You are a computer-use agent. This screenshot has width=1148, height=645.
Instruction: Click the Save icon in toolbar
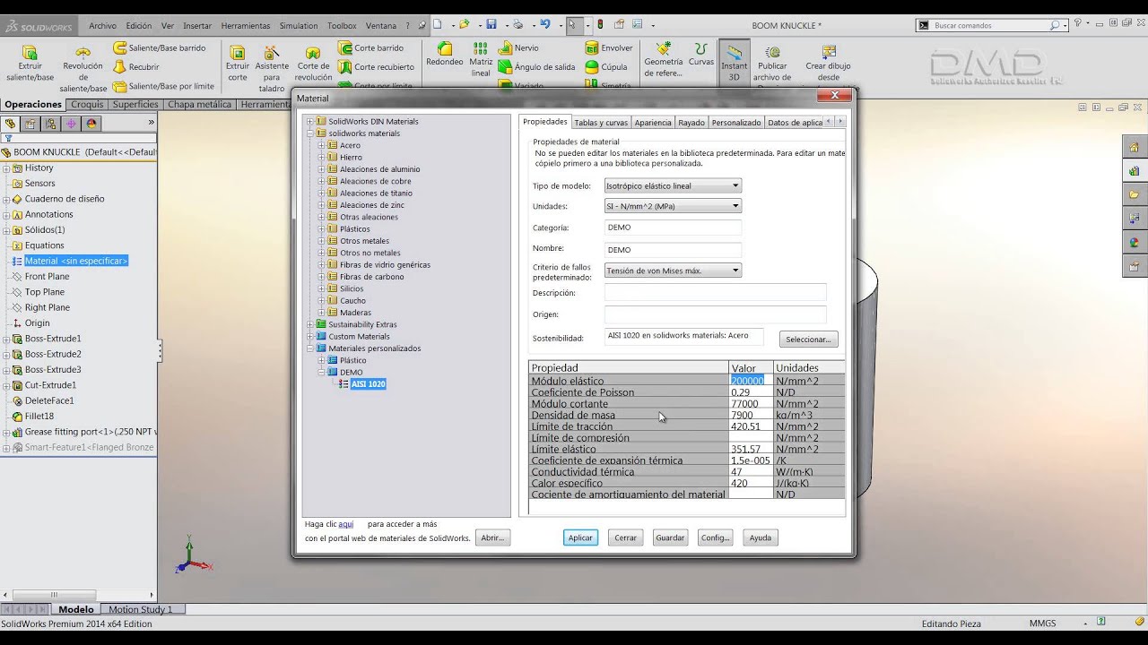point(491,25)
